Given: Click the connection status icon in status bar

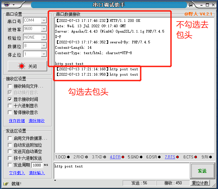Looking at the screenshot, I should [x=6, y=184].
